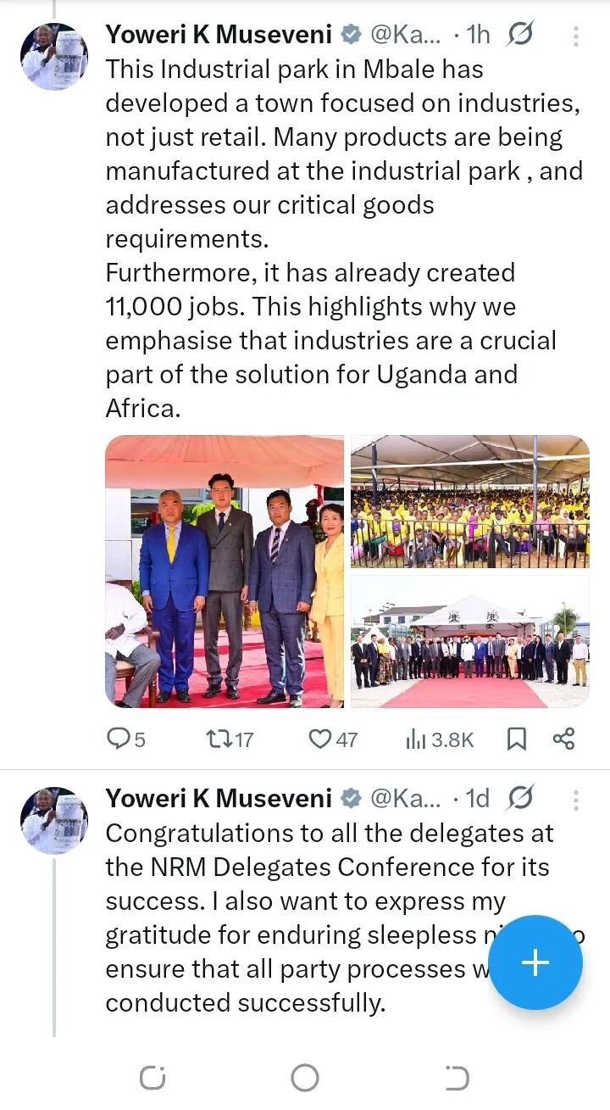The image size is (610, 1110).
Task: Open group photo on the red carpet
Action: pyautogui.click(x=470, y=641)
